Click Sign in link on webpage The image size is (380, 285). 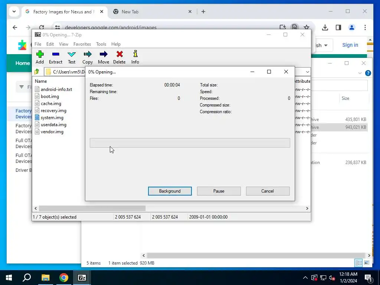click(350, 45)
